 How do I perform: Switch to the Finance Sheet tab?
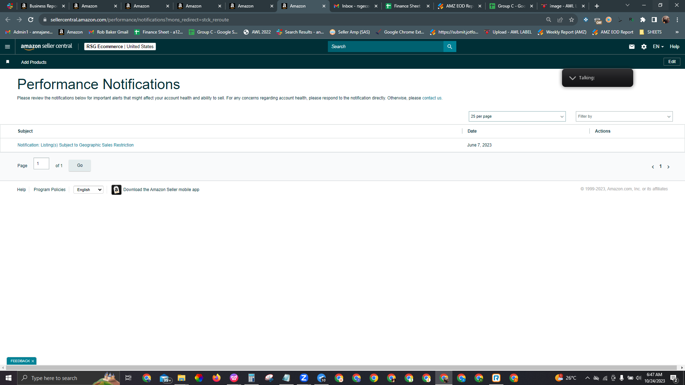pos(407,6)
